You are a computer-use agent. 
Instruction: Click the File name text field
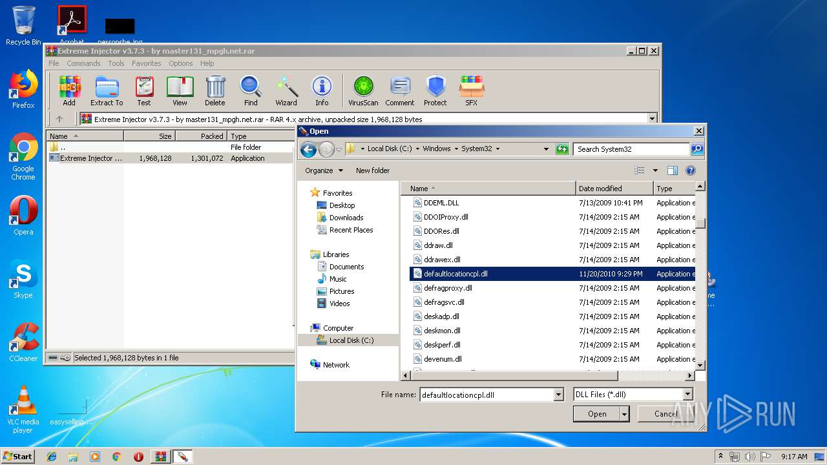487,395
